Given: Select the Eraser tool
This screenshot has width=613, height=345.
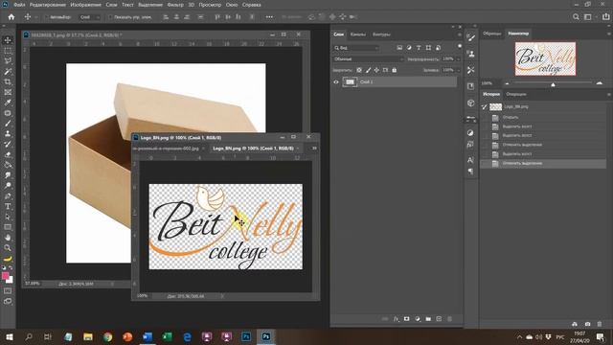Looking at the screenshot, I should coord(8,154).
